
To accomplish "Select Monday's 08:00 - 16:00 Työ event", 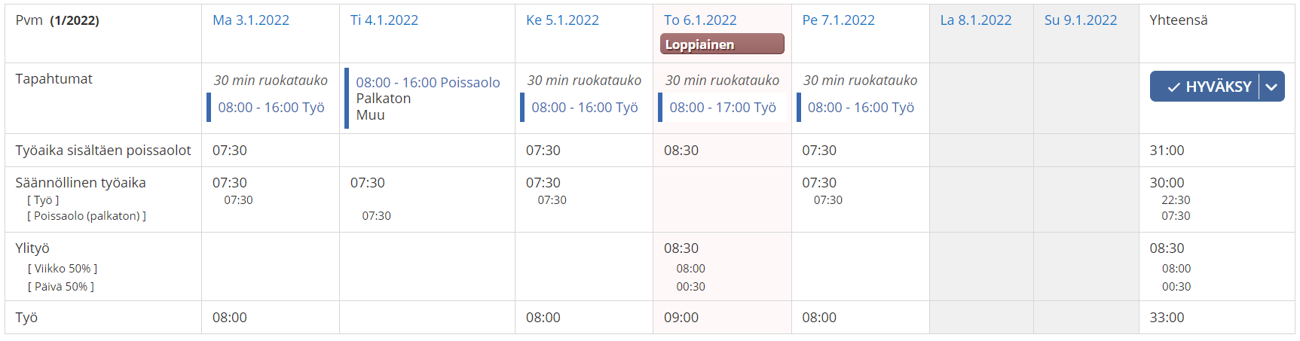I will [271, 108].
